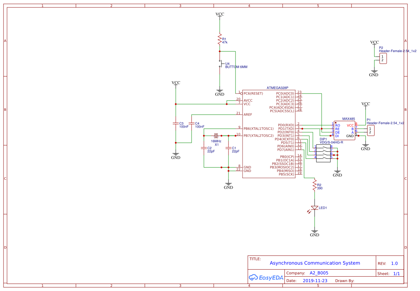
Task: Select the REV 1.0 value
Action: (394, 263)
